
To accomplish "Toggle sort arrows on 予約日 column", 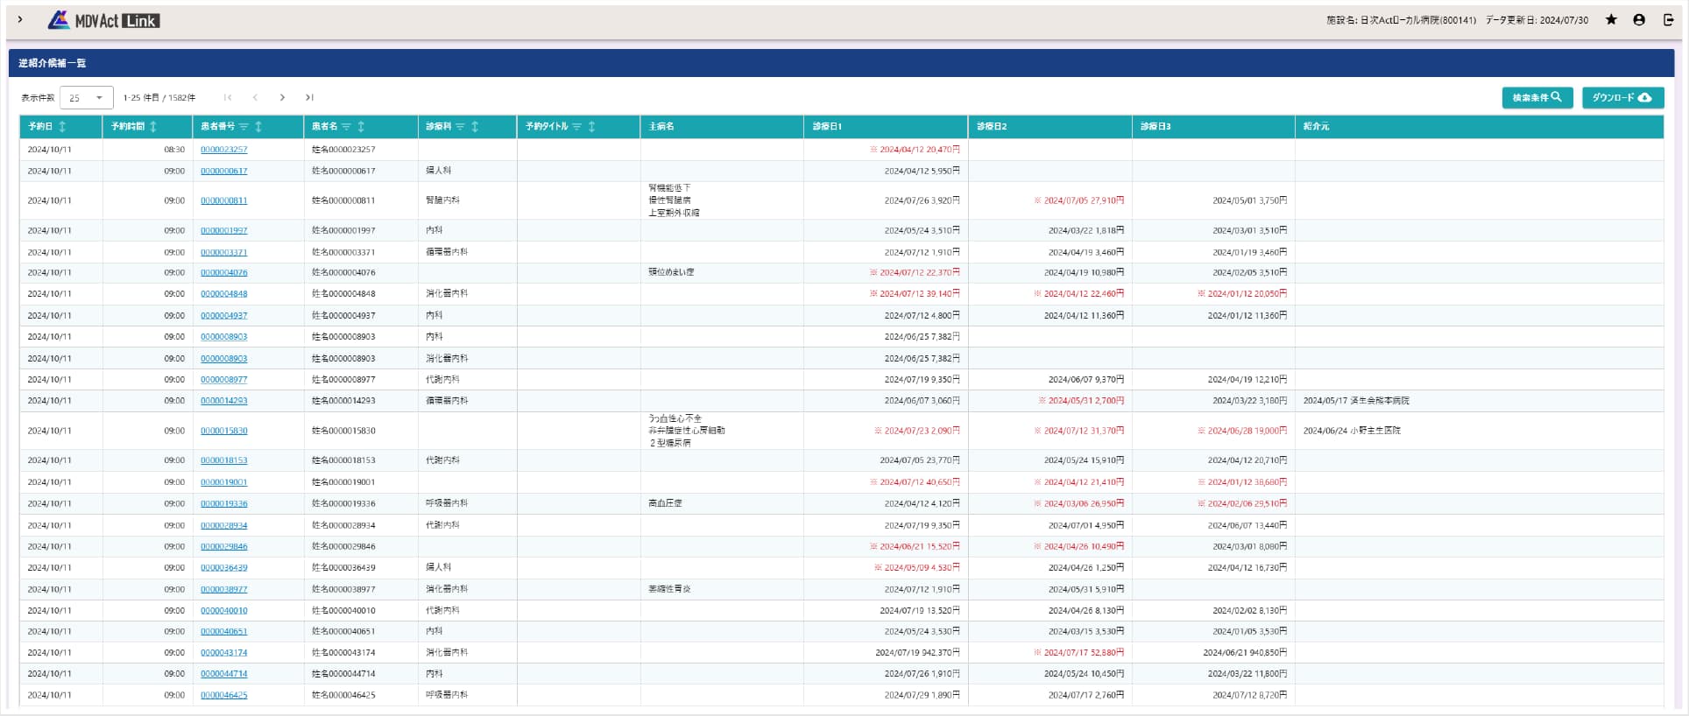I will click(x=62, y=127).
